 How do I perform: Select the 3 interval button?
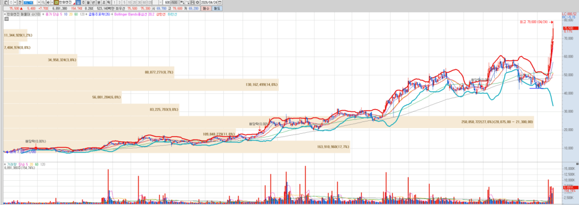(119, 2)
